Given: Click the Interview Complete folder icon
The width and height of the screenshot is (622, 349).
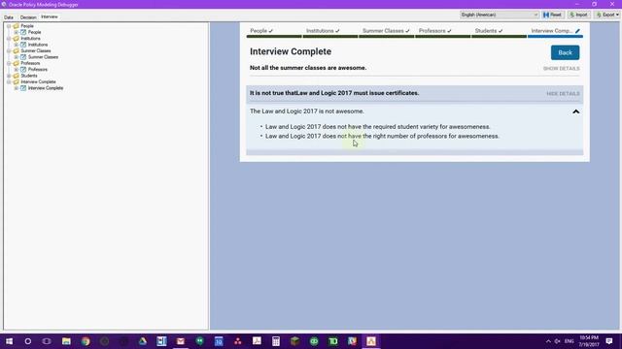Looking at the screenshot, I should point(16,81).
